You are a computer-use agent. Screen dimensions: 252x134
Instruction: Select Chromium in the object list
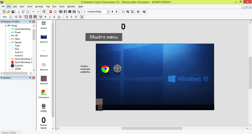44,94
